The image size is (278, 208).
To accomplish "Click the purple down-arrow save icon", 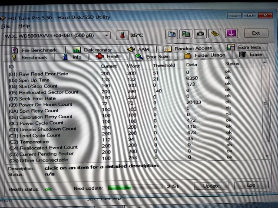I will [231, 33].
